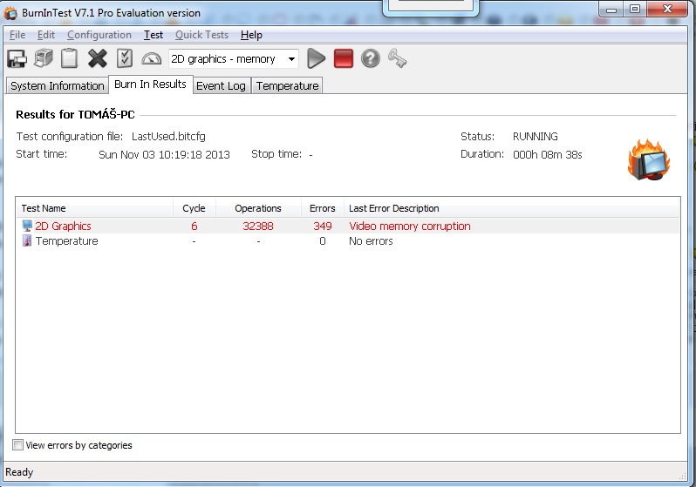Screen dimensions: 696x487
Task: Click the license key icon
Action: 397,58
